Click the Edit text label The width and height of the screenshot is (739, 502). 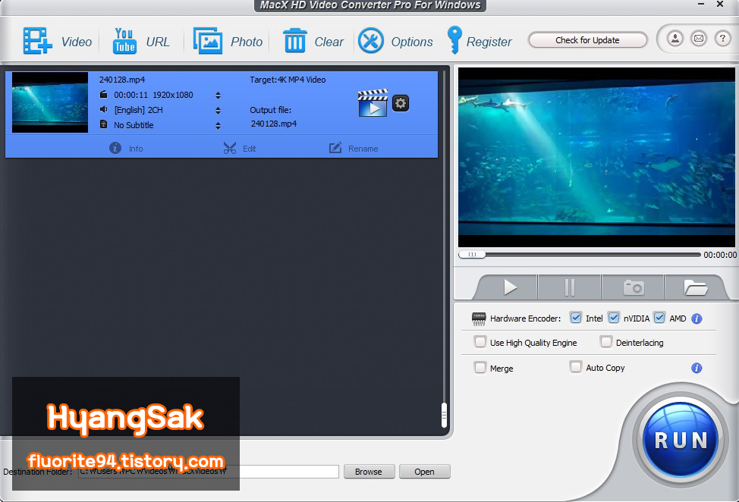(250, 149)
